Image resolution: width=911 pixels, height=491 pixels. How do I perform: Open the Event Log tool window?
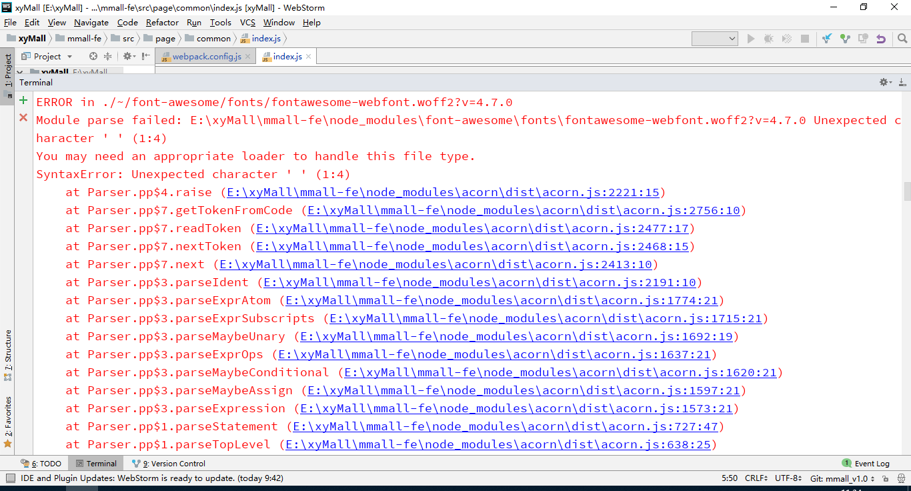click(x=866, y=464)
